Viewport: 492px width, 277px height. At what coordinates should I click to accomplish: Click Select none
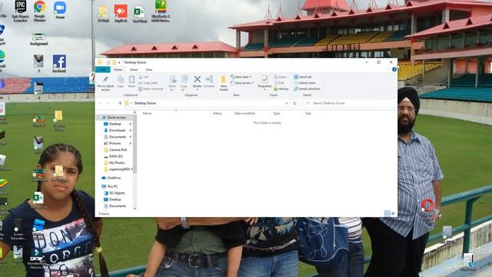coord(304,83)
